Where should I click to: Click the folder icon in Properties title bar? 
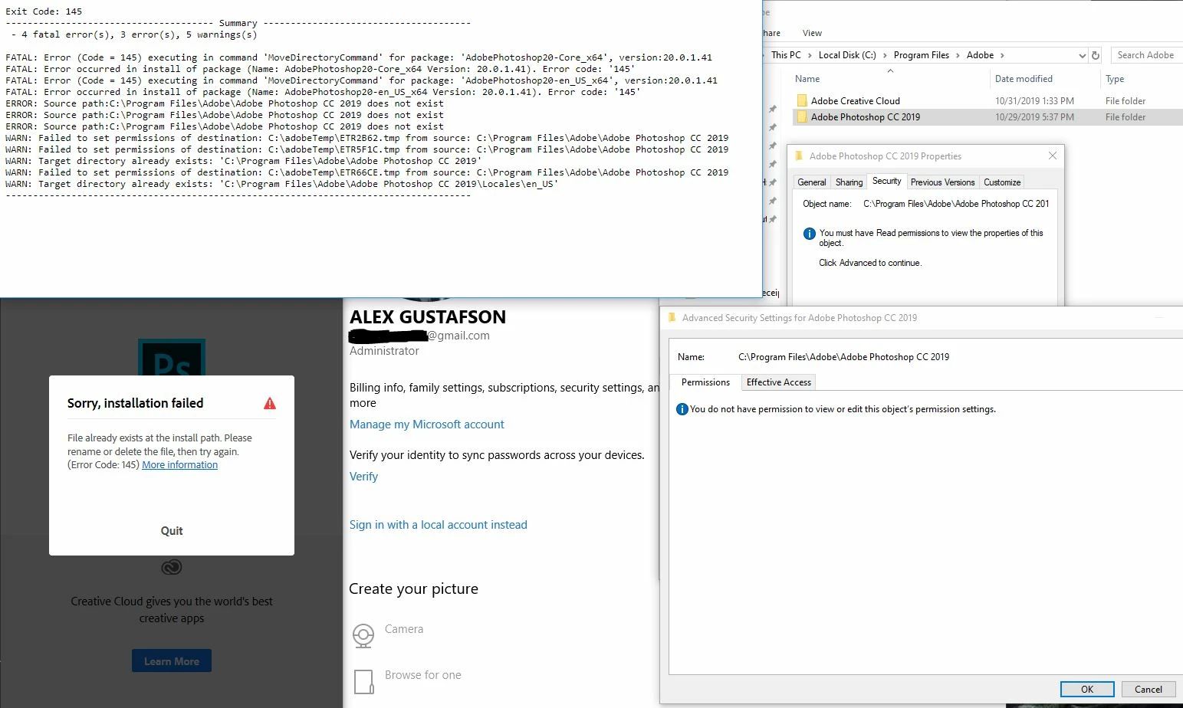click(799, 156)
